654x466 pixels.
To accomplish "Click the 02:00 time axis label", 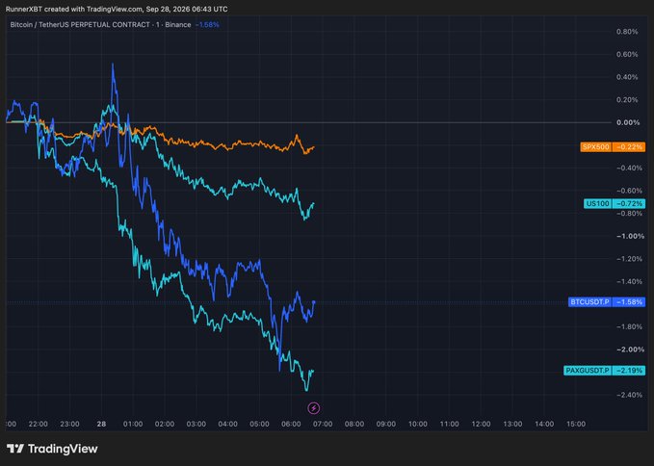I will [165, 424].
